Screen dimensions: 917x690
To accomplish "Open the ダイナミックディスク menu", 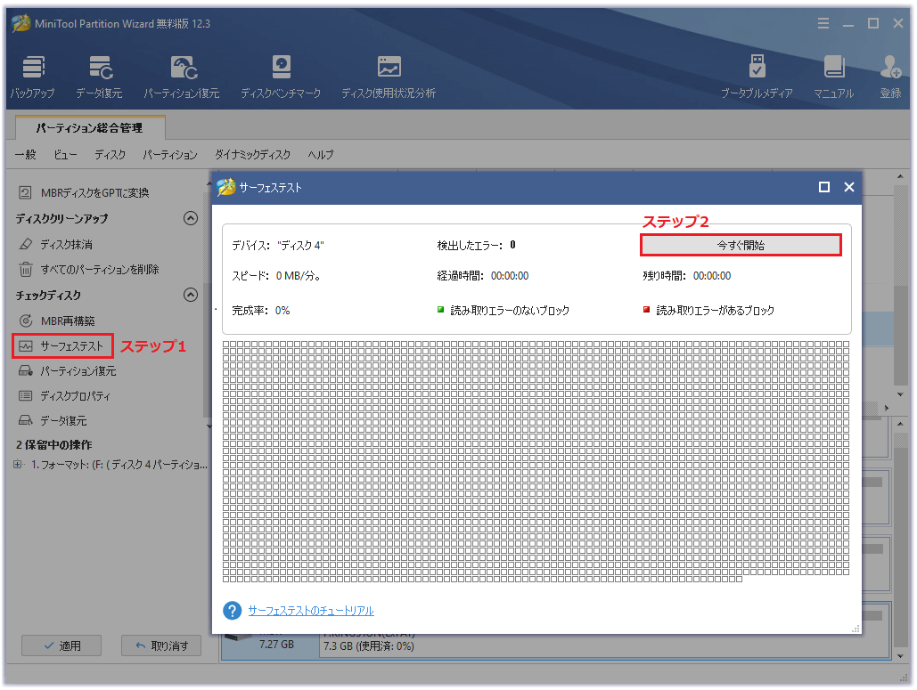I will 253,155.
